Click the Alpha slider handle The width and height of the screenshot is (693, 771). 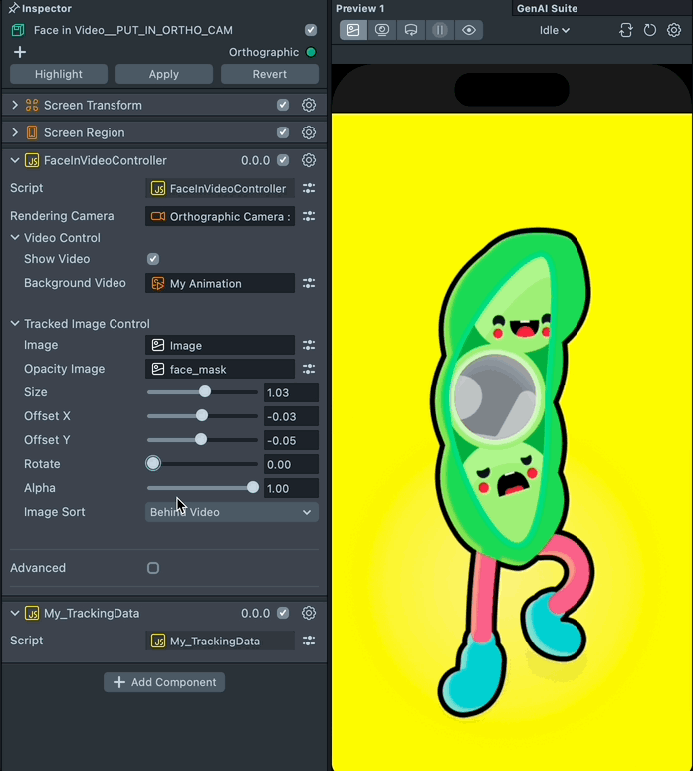(x=253, y=487)
